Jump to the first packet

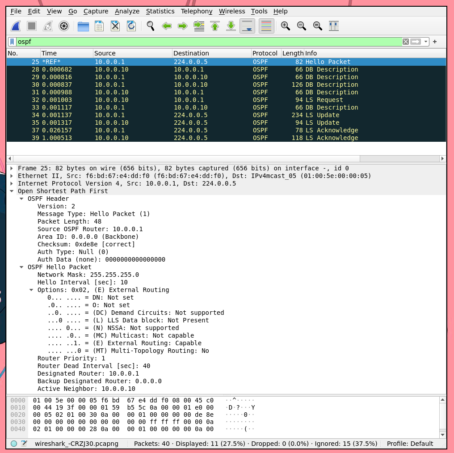215,26
